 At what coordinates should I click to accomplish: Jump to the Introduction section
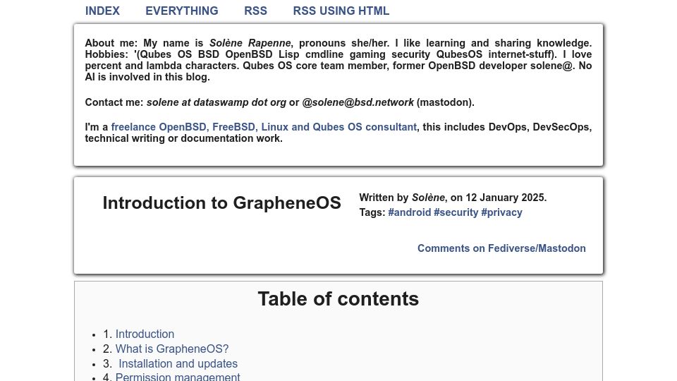tap(145, 334)
